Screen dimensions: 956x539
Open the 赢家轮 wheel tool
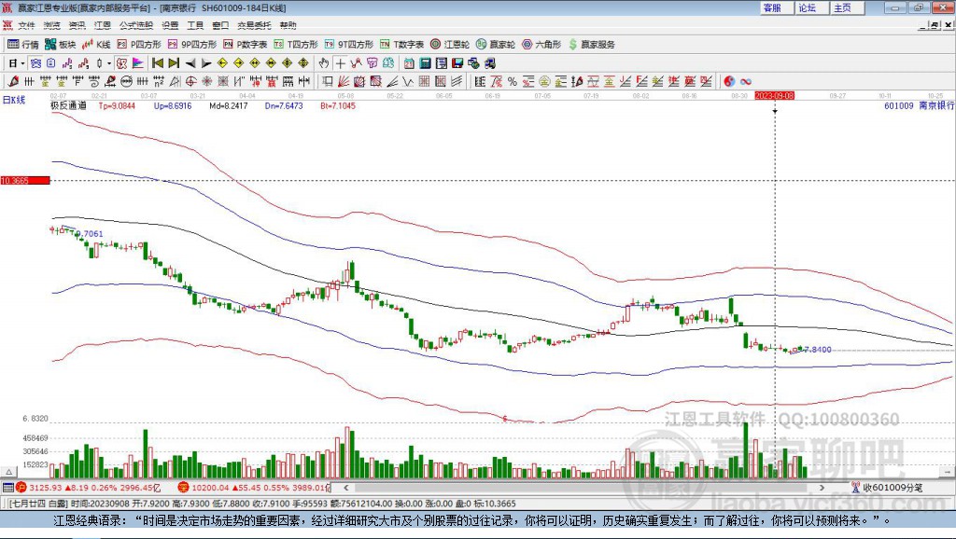tap(496, 45)
